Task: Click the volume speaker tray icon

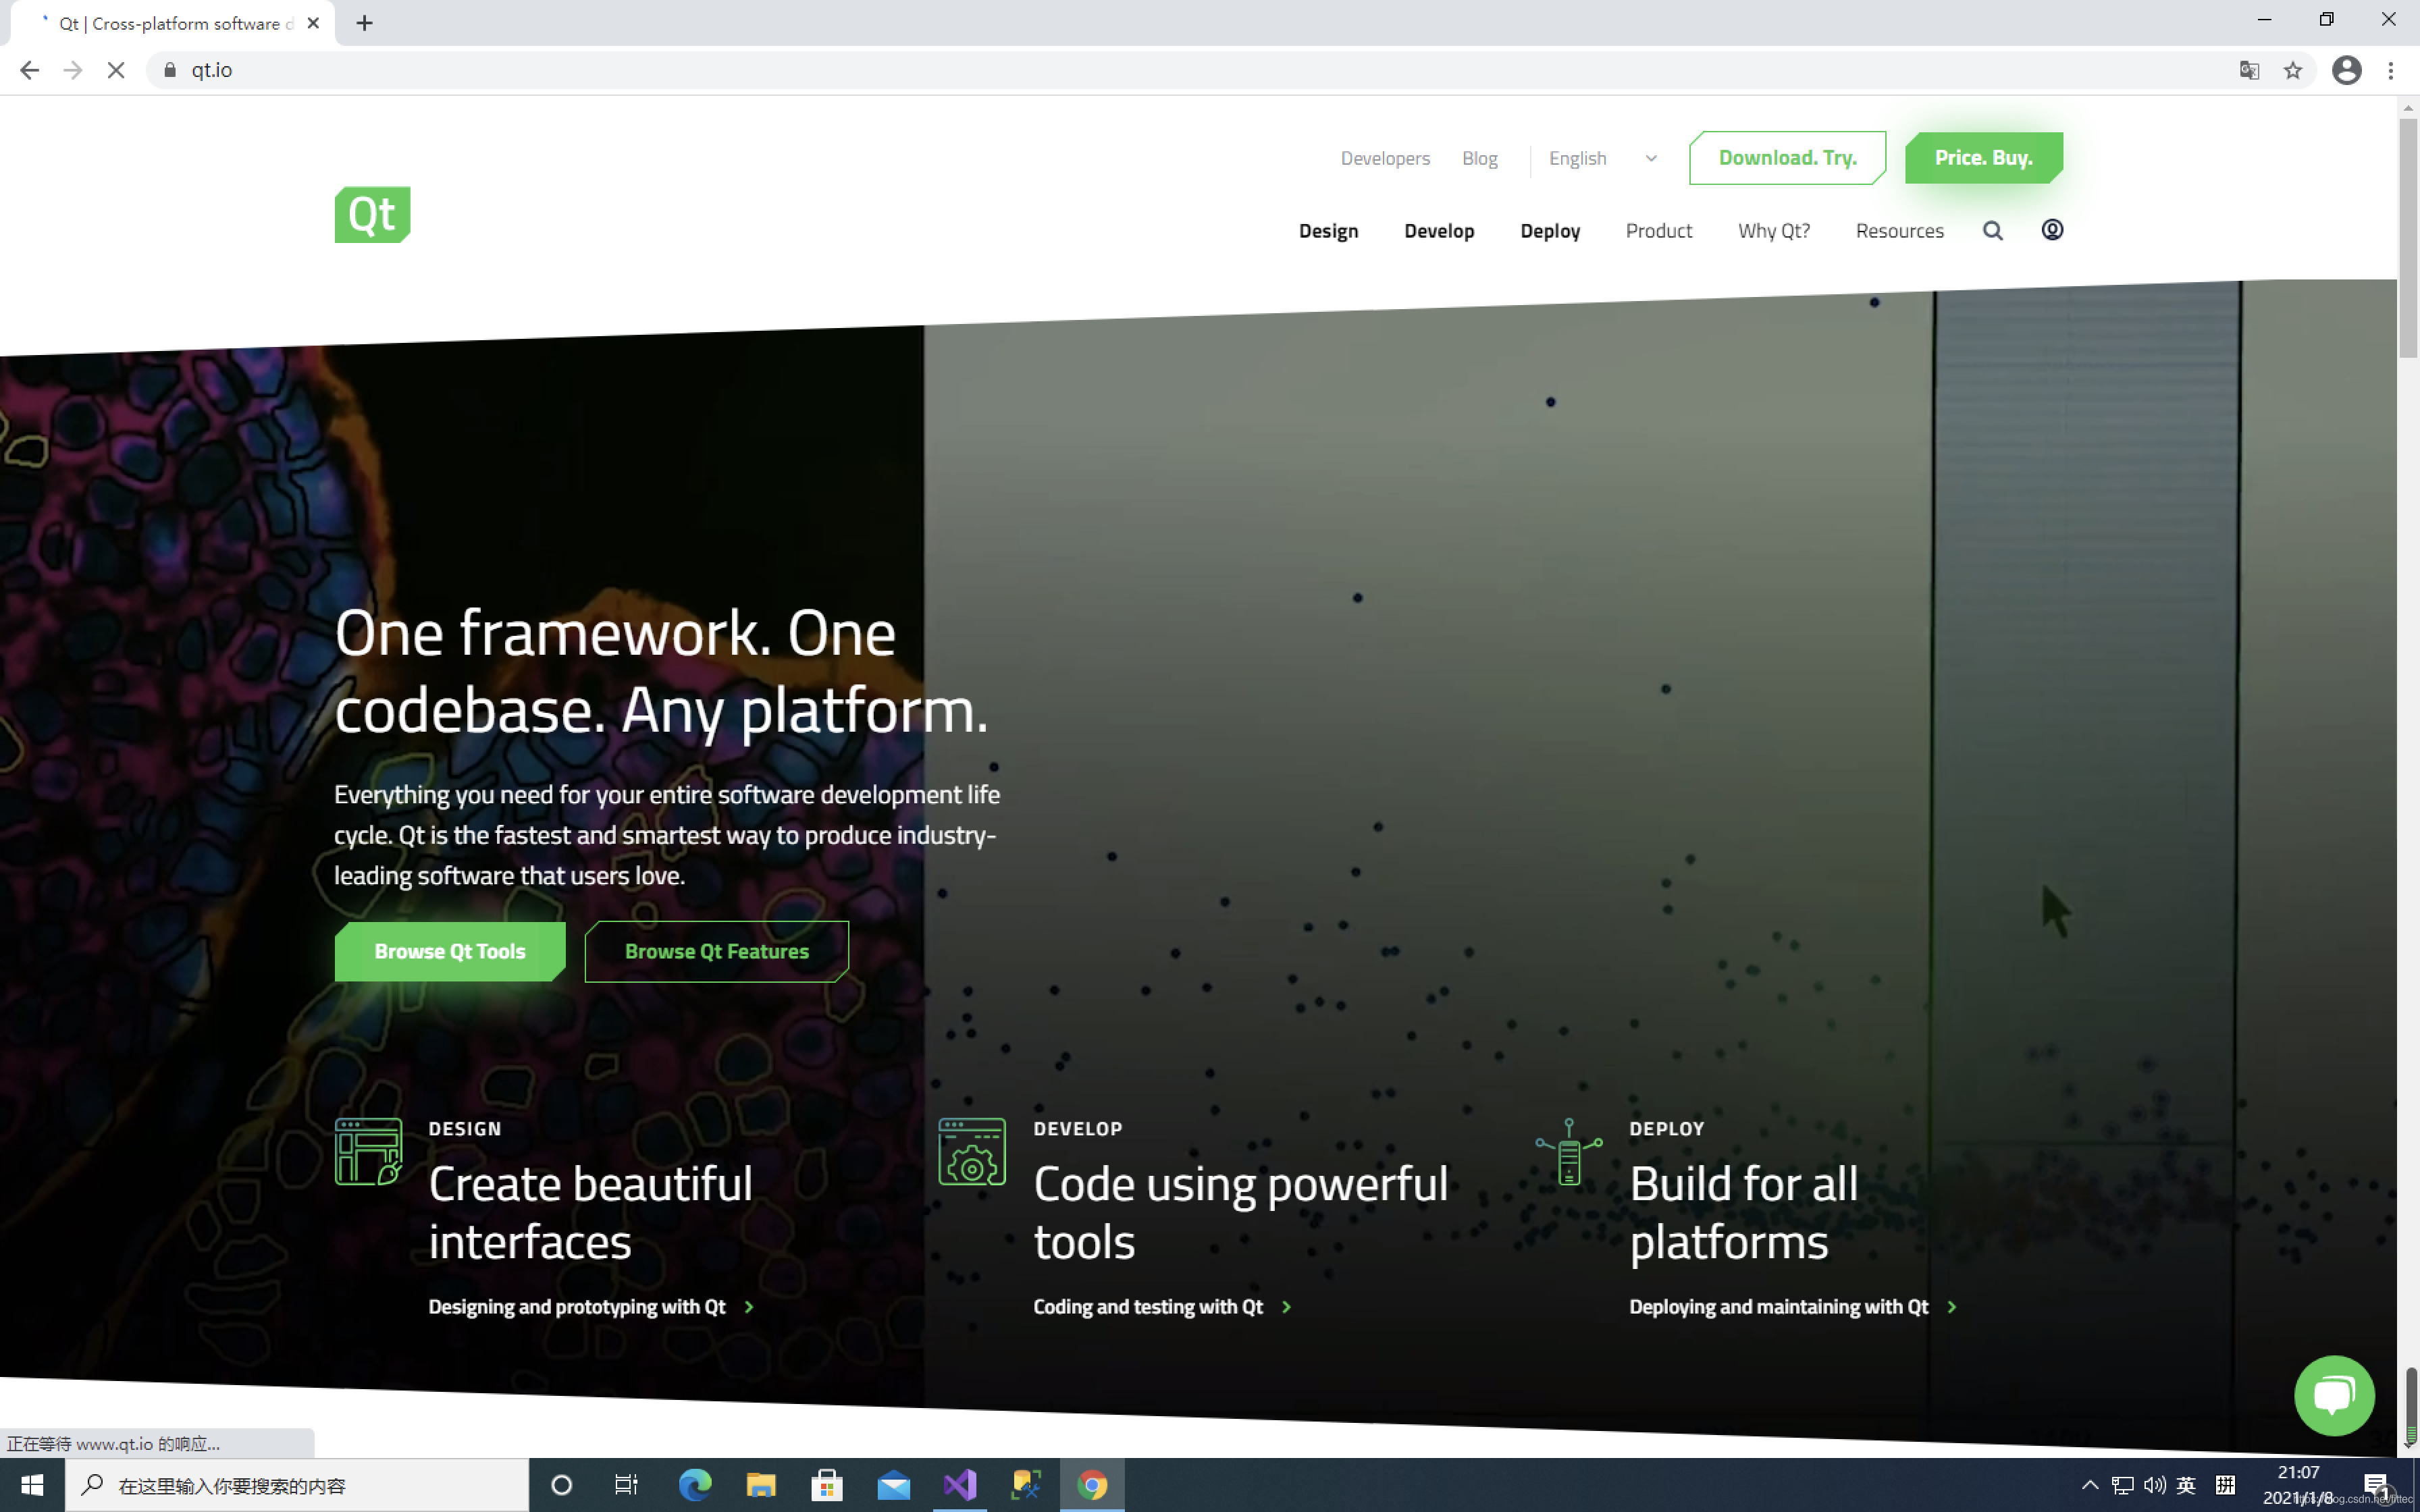Action: 2154,1485
